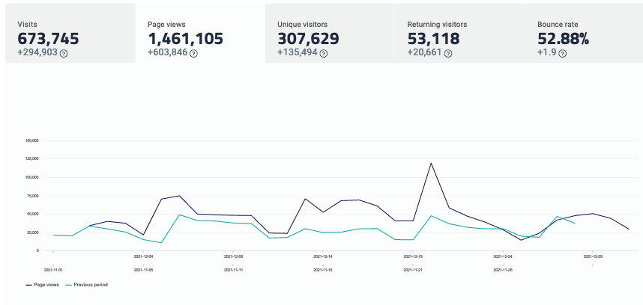Click the 53,118 returning visitors value
The image size is (643, 305).
pos(433,39)
